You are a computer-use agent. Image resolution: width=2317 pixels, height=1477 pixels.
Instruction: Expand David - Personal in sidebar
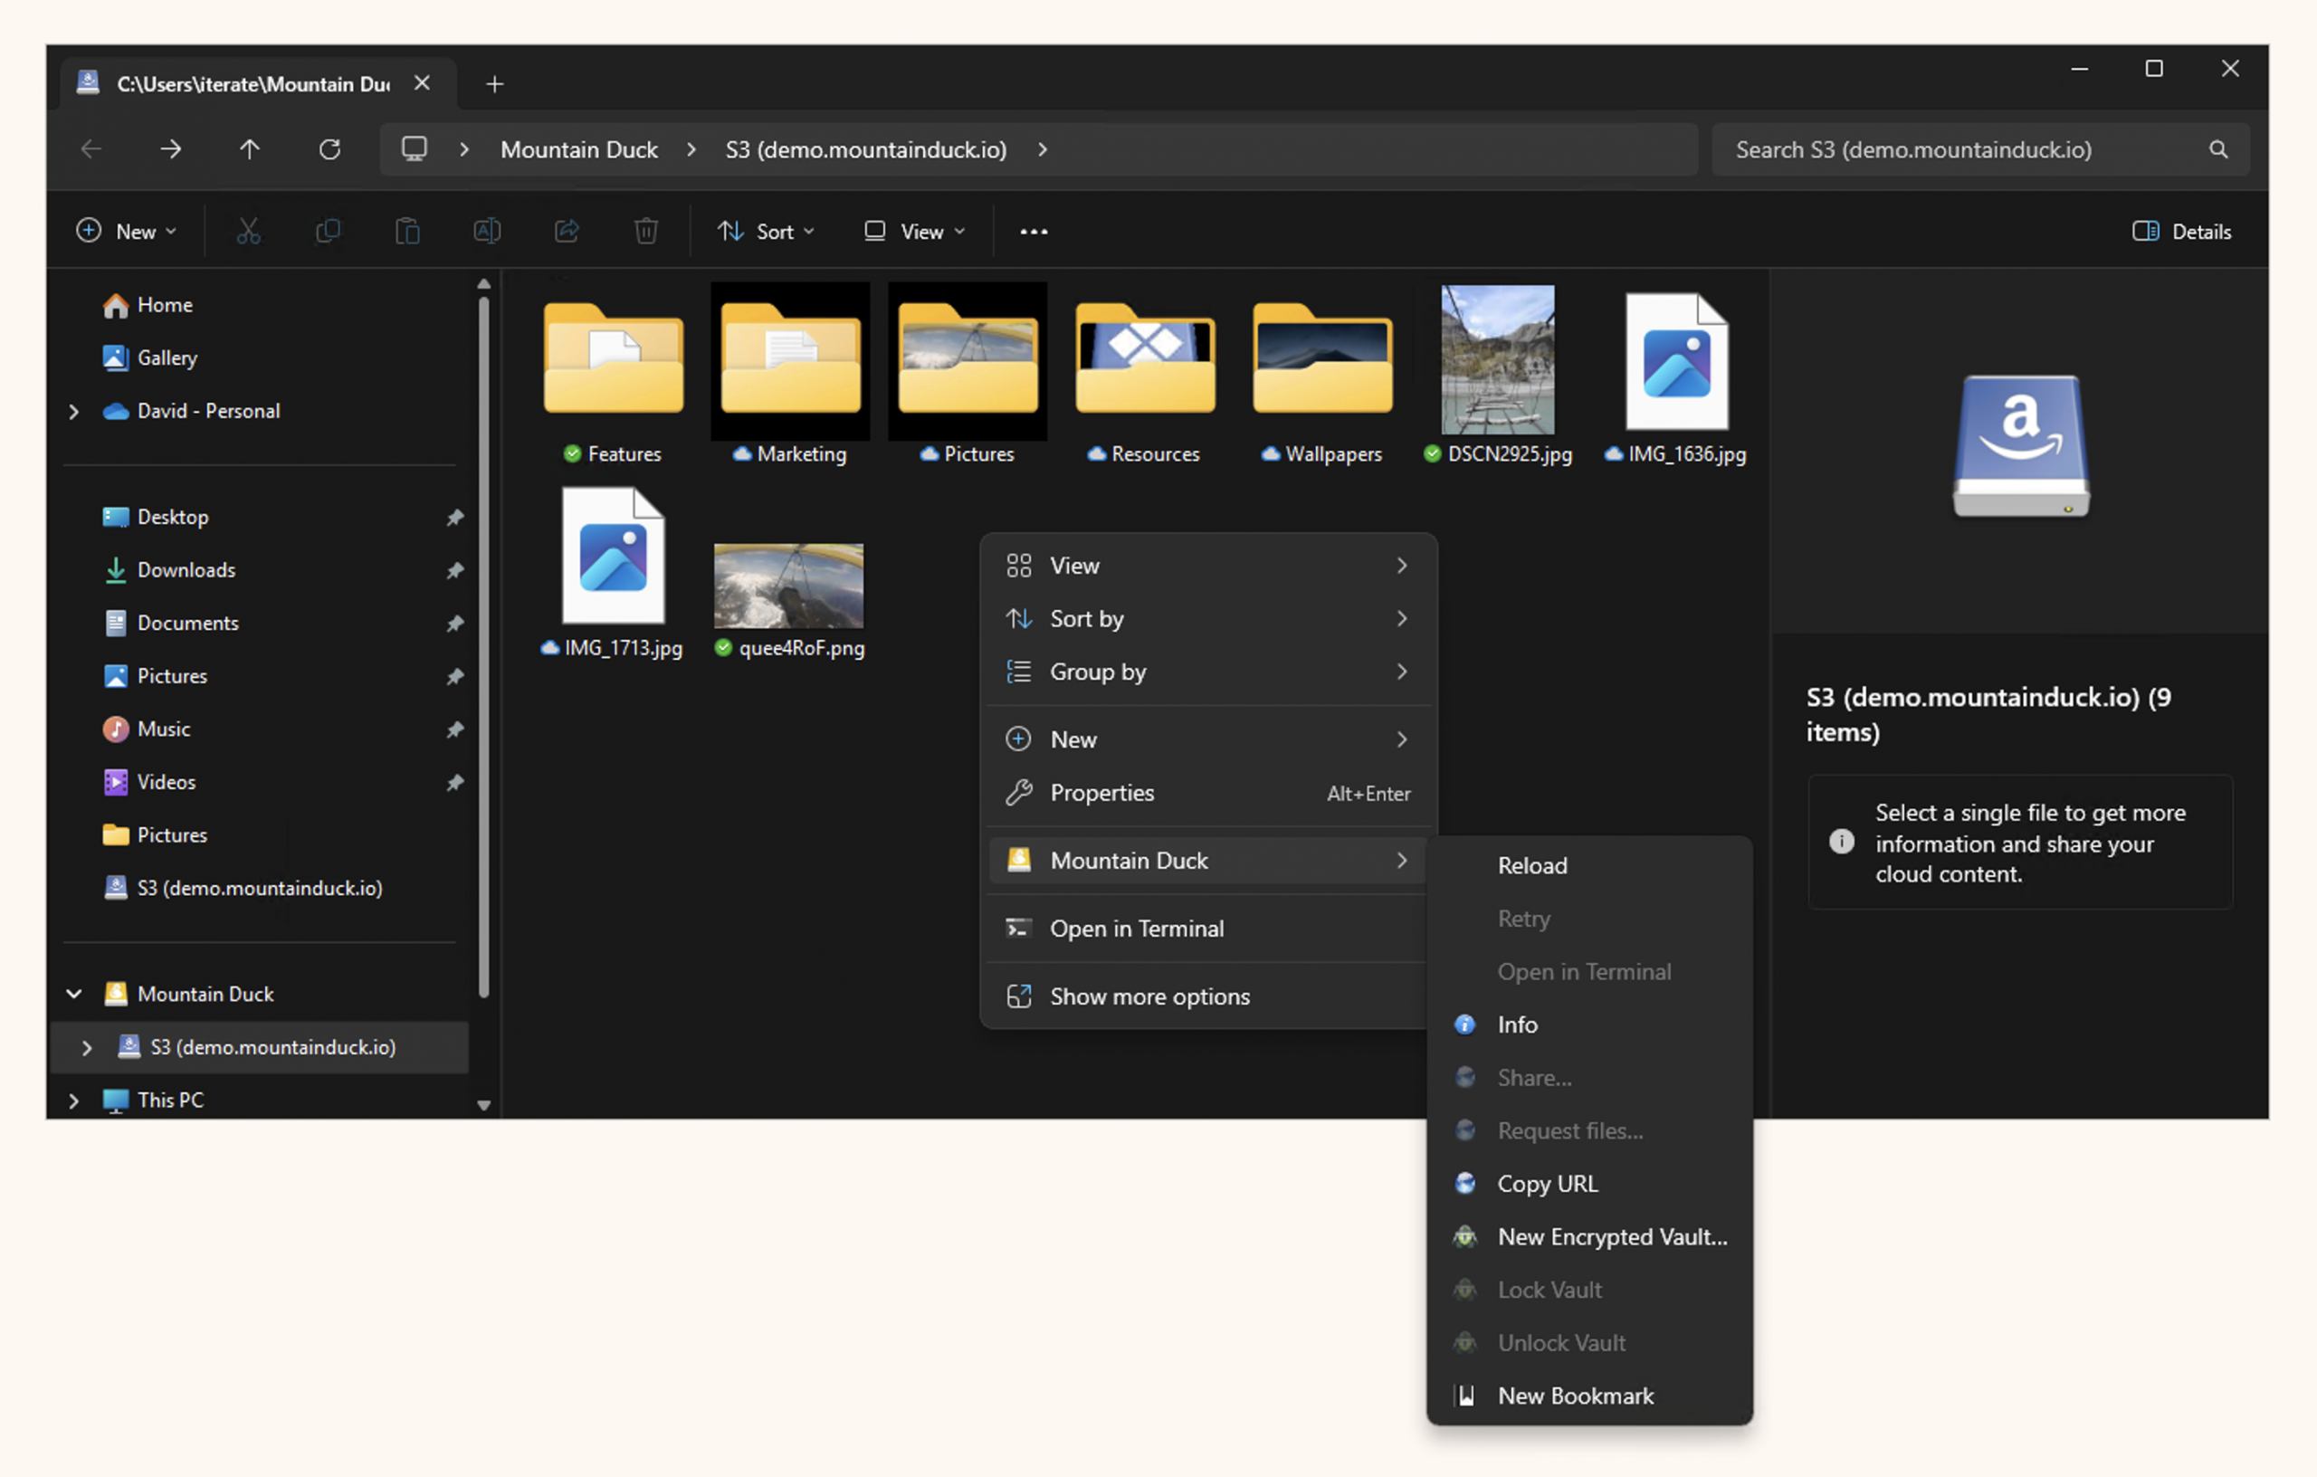74,411
